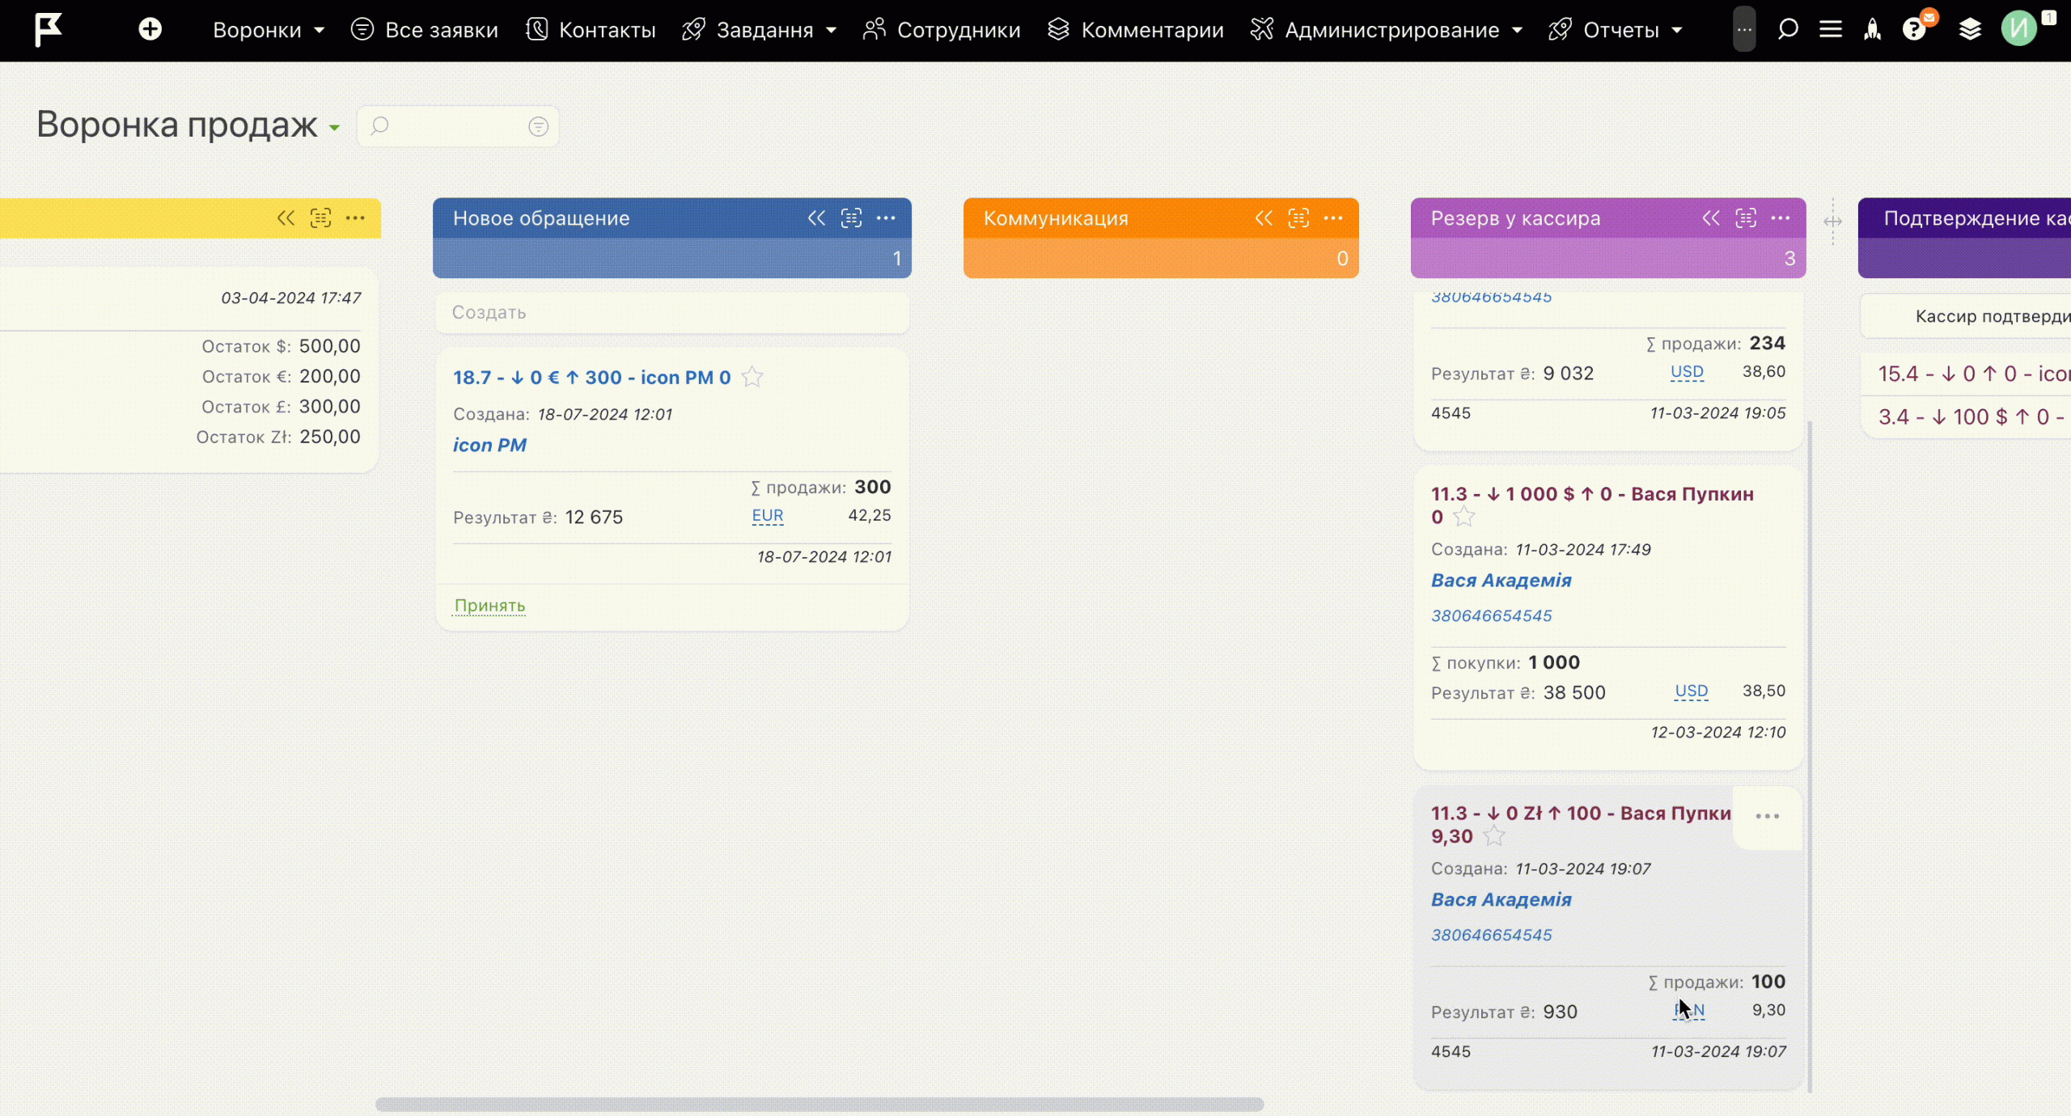Expand the Воронки dropdown menu

(268, 30)
